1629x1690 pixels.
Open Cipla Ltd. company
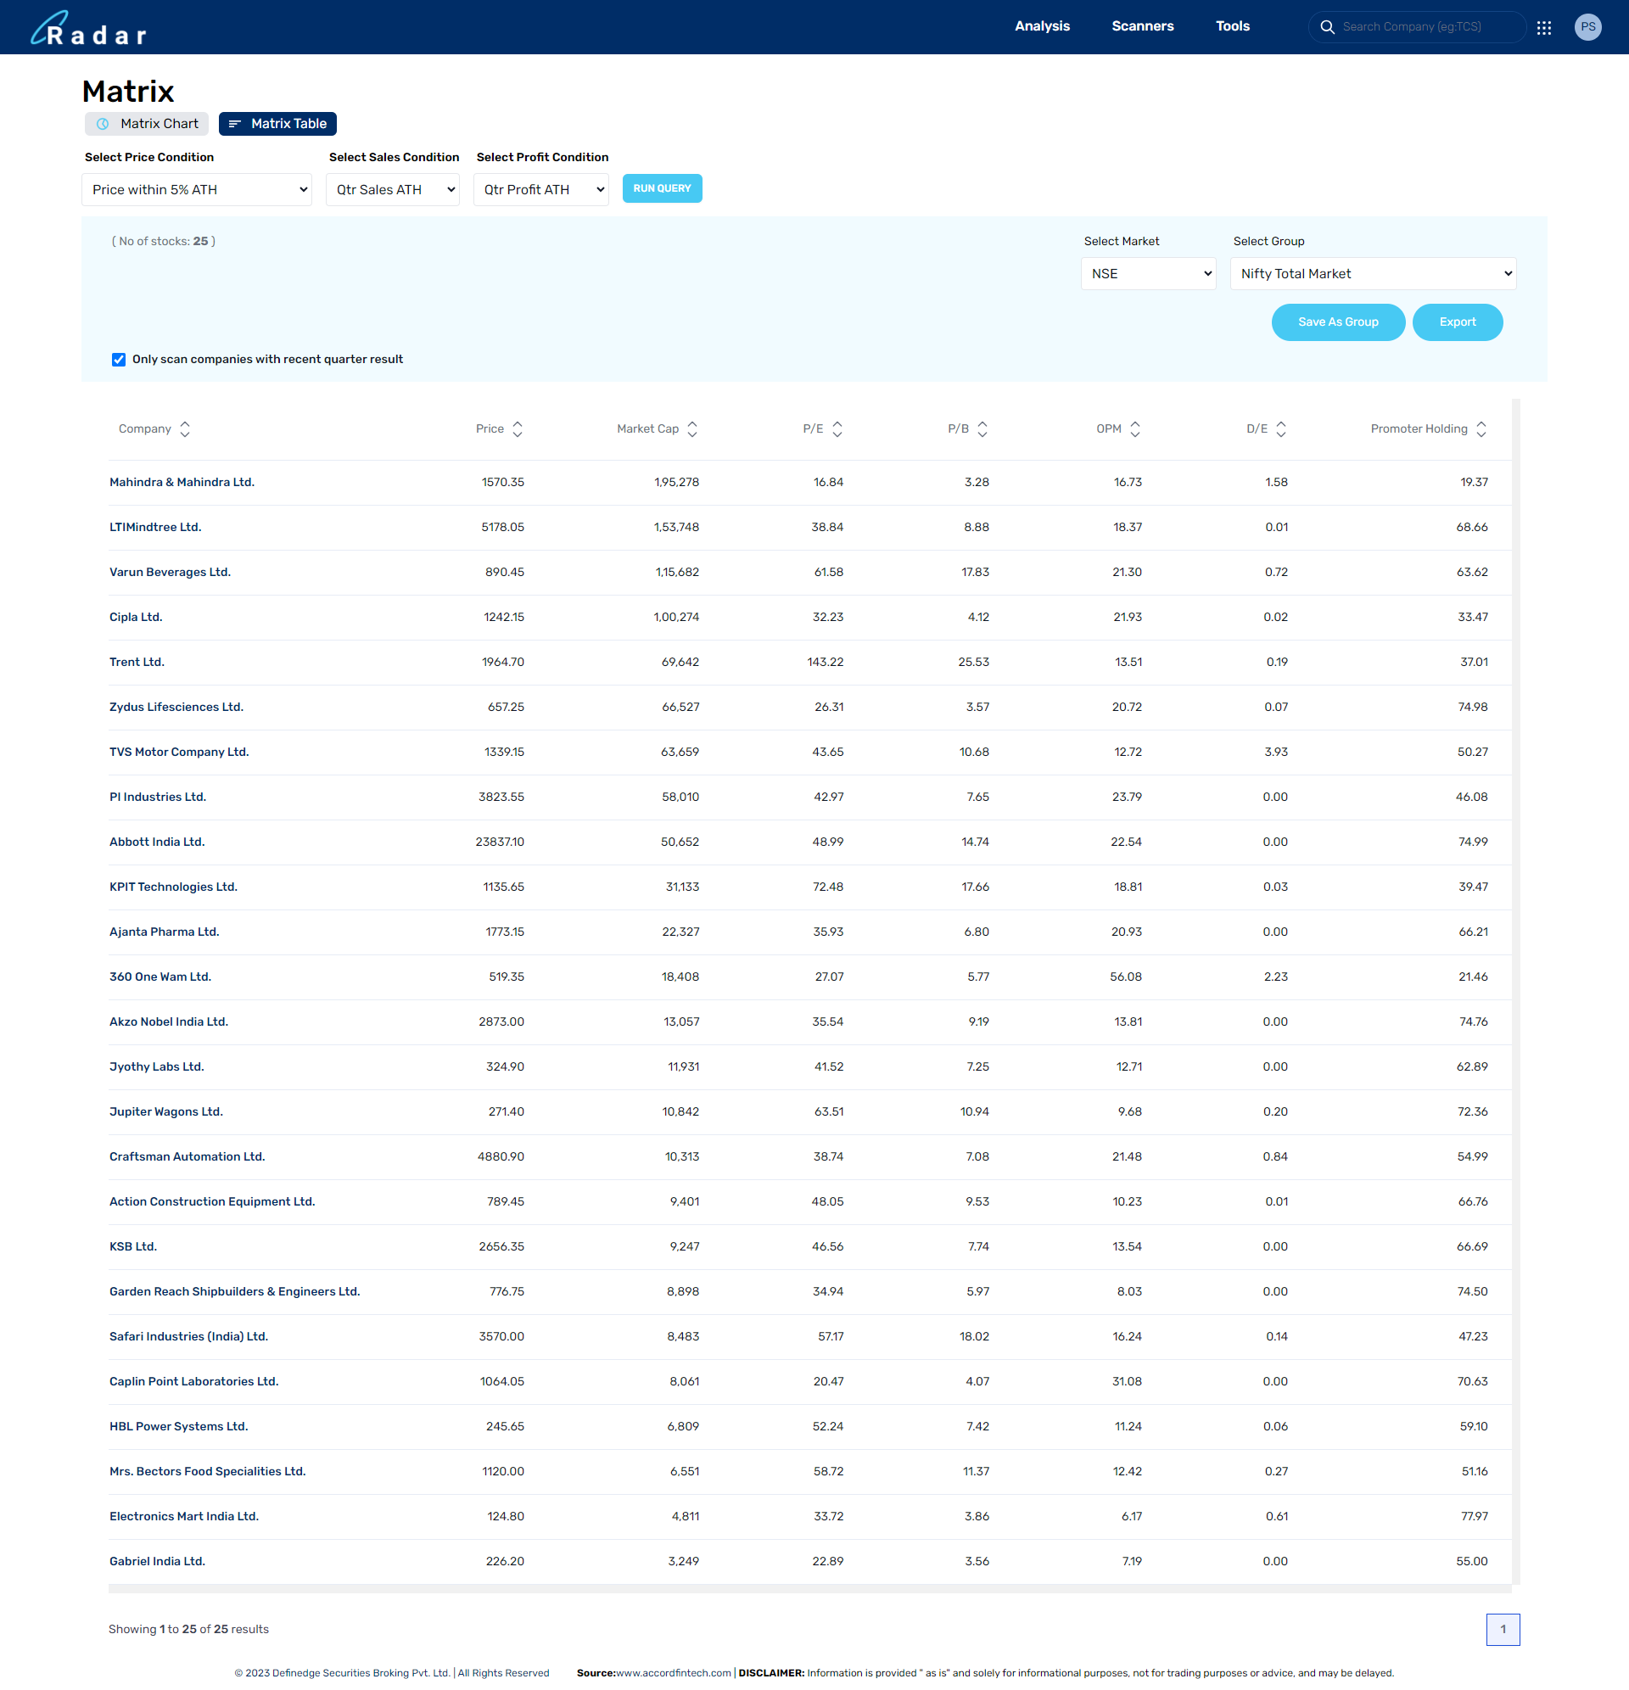(x=136, y=617)
